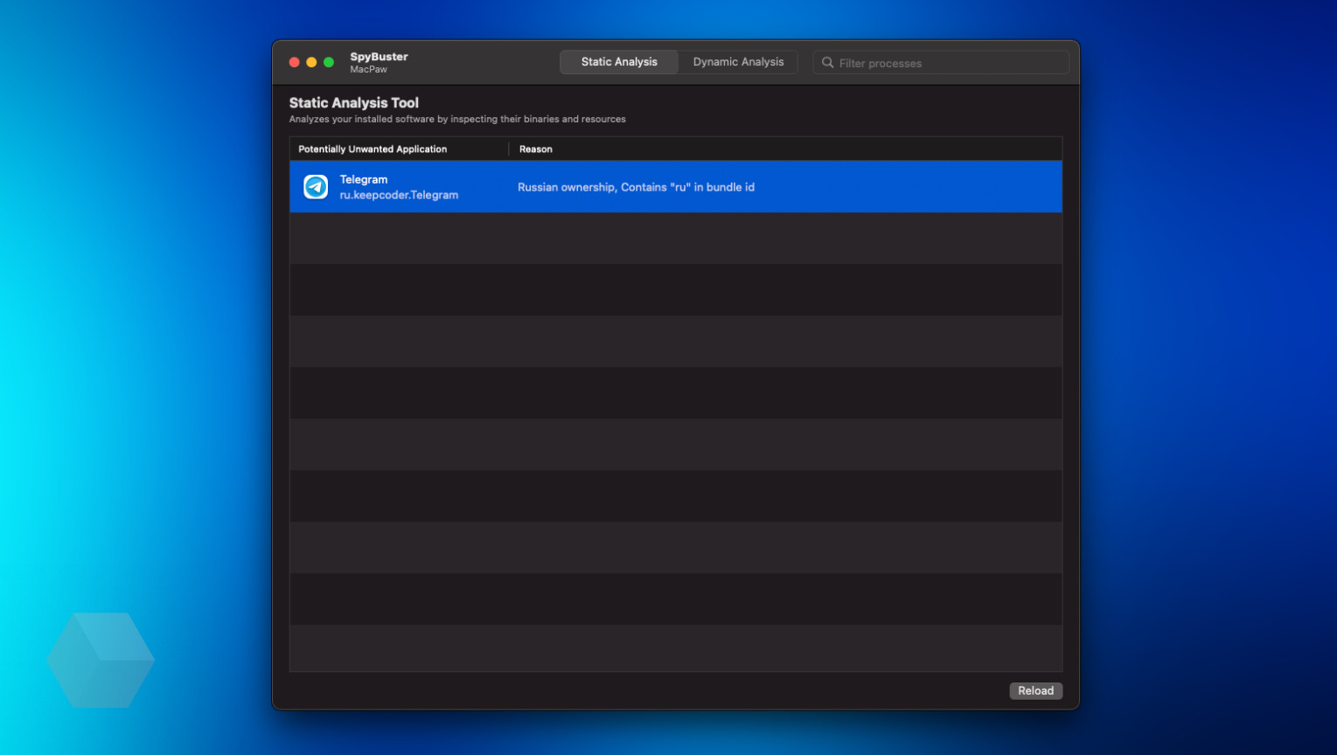Close the SpyBuster window
Image resolution: width=1337 pixels, height=755 pixels.
(295, 62)
